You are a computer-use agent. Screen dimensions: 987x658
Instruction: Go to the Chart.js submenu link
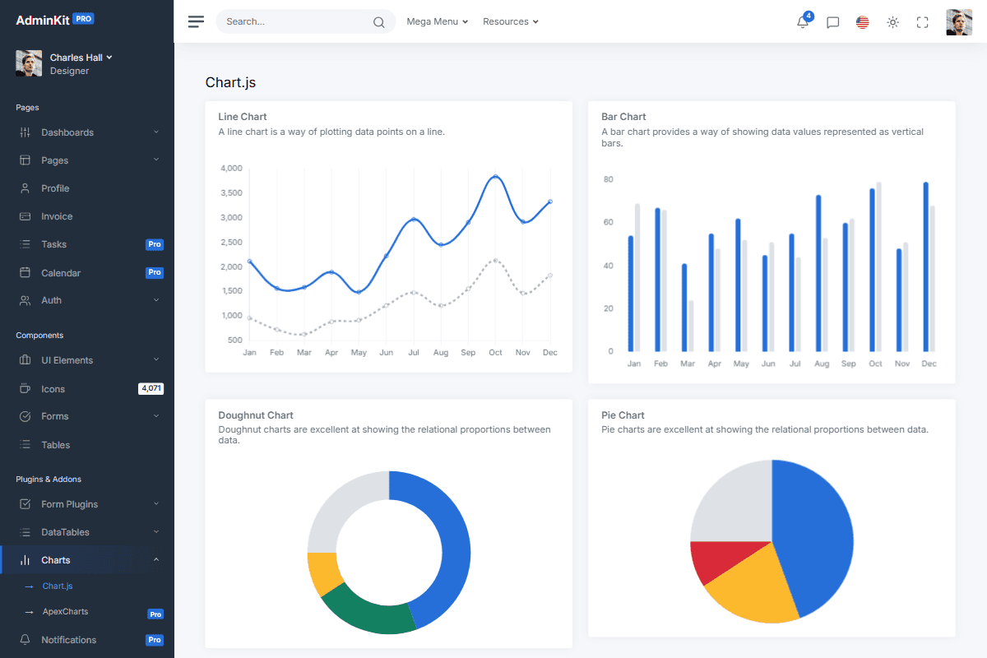click(x=58, y=586)
